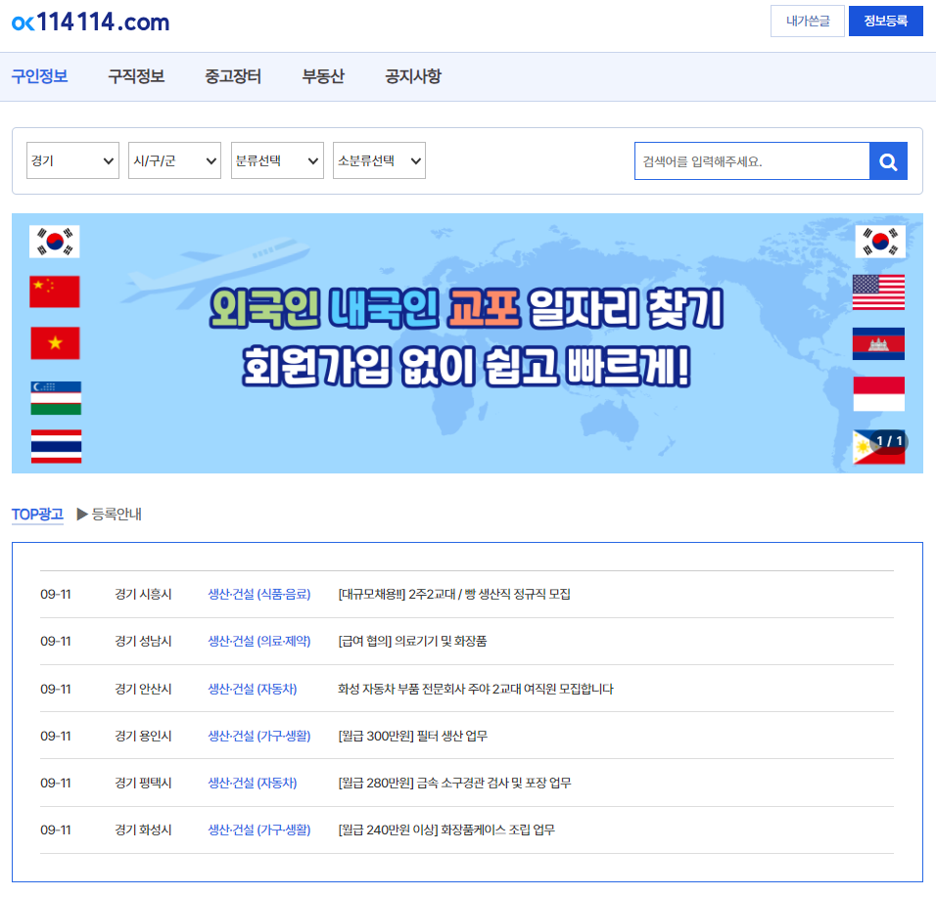Switch to the 구직정보 tab

pos(135,74)
